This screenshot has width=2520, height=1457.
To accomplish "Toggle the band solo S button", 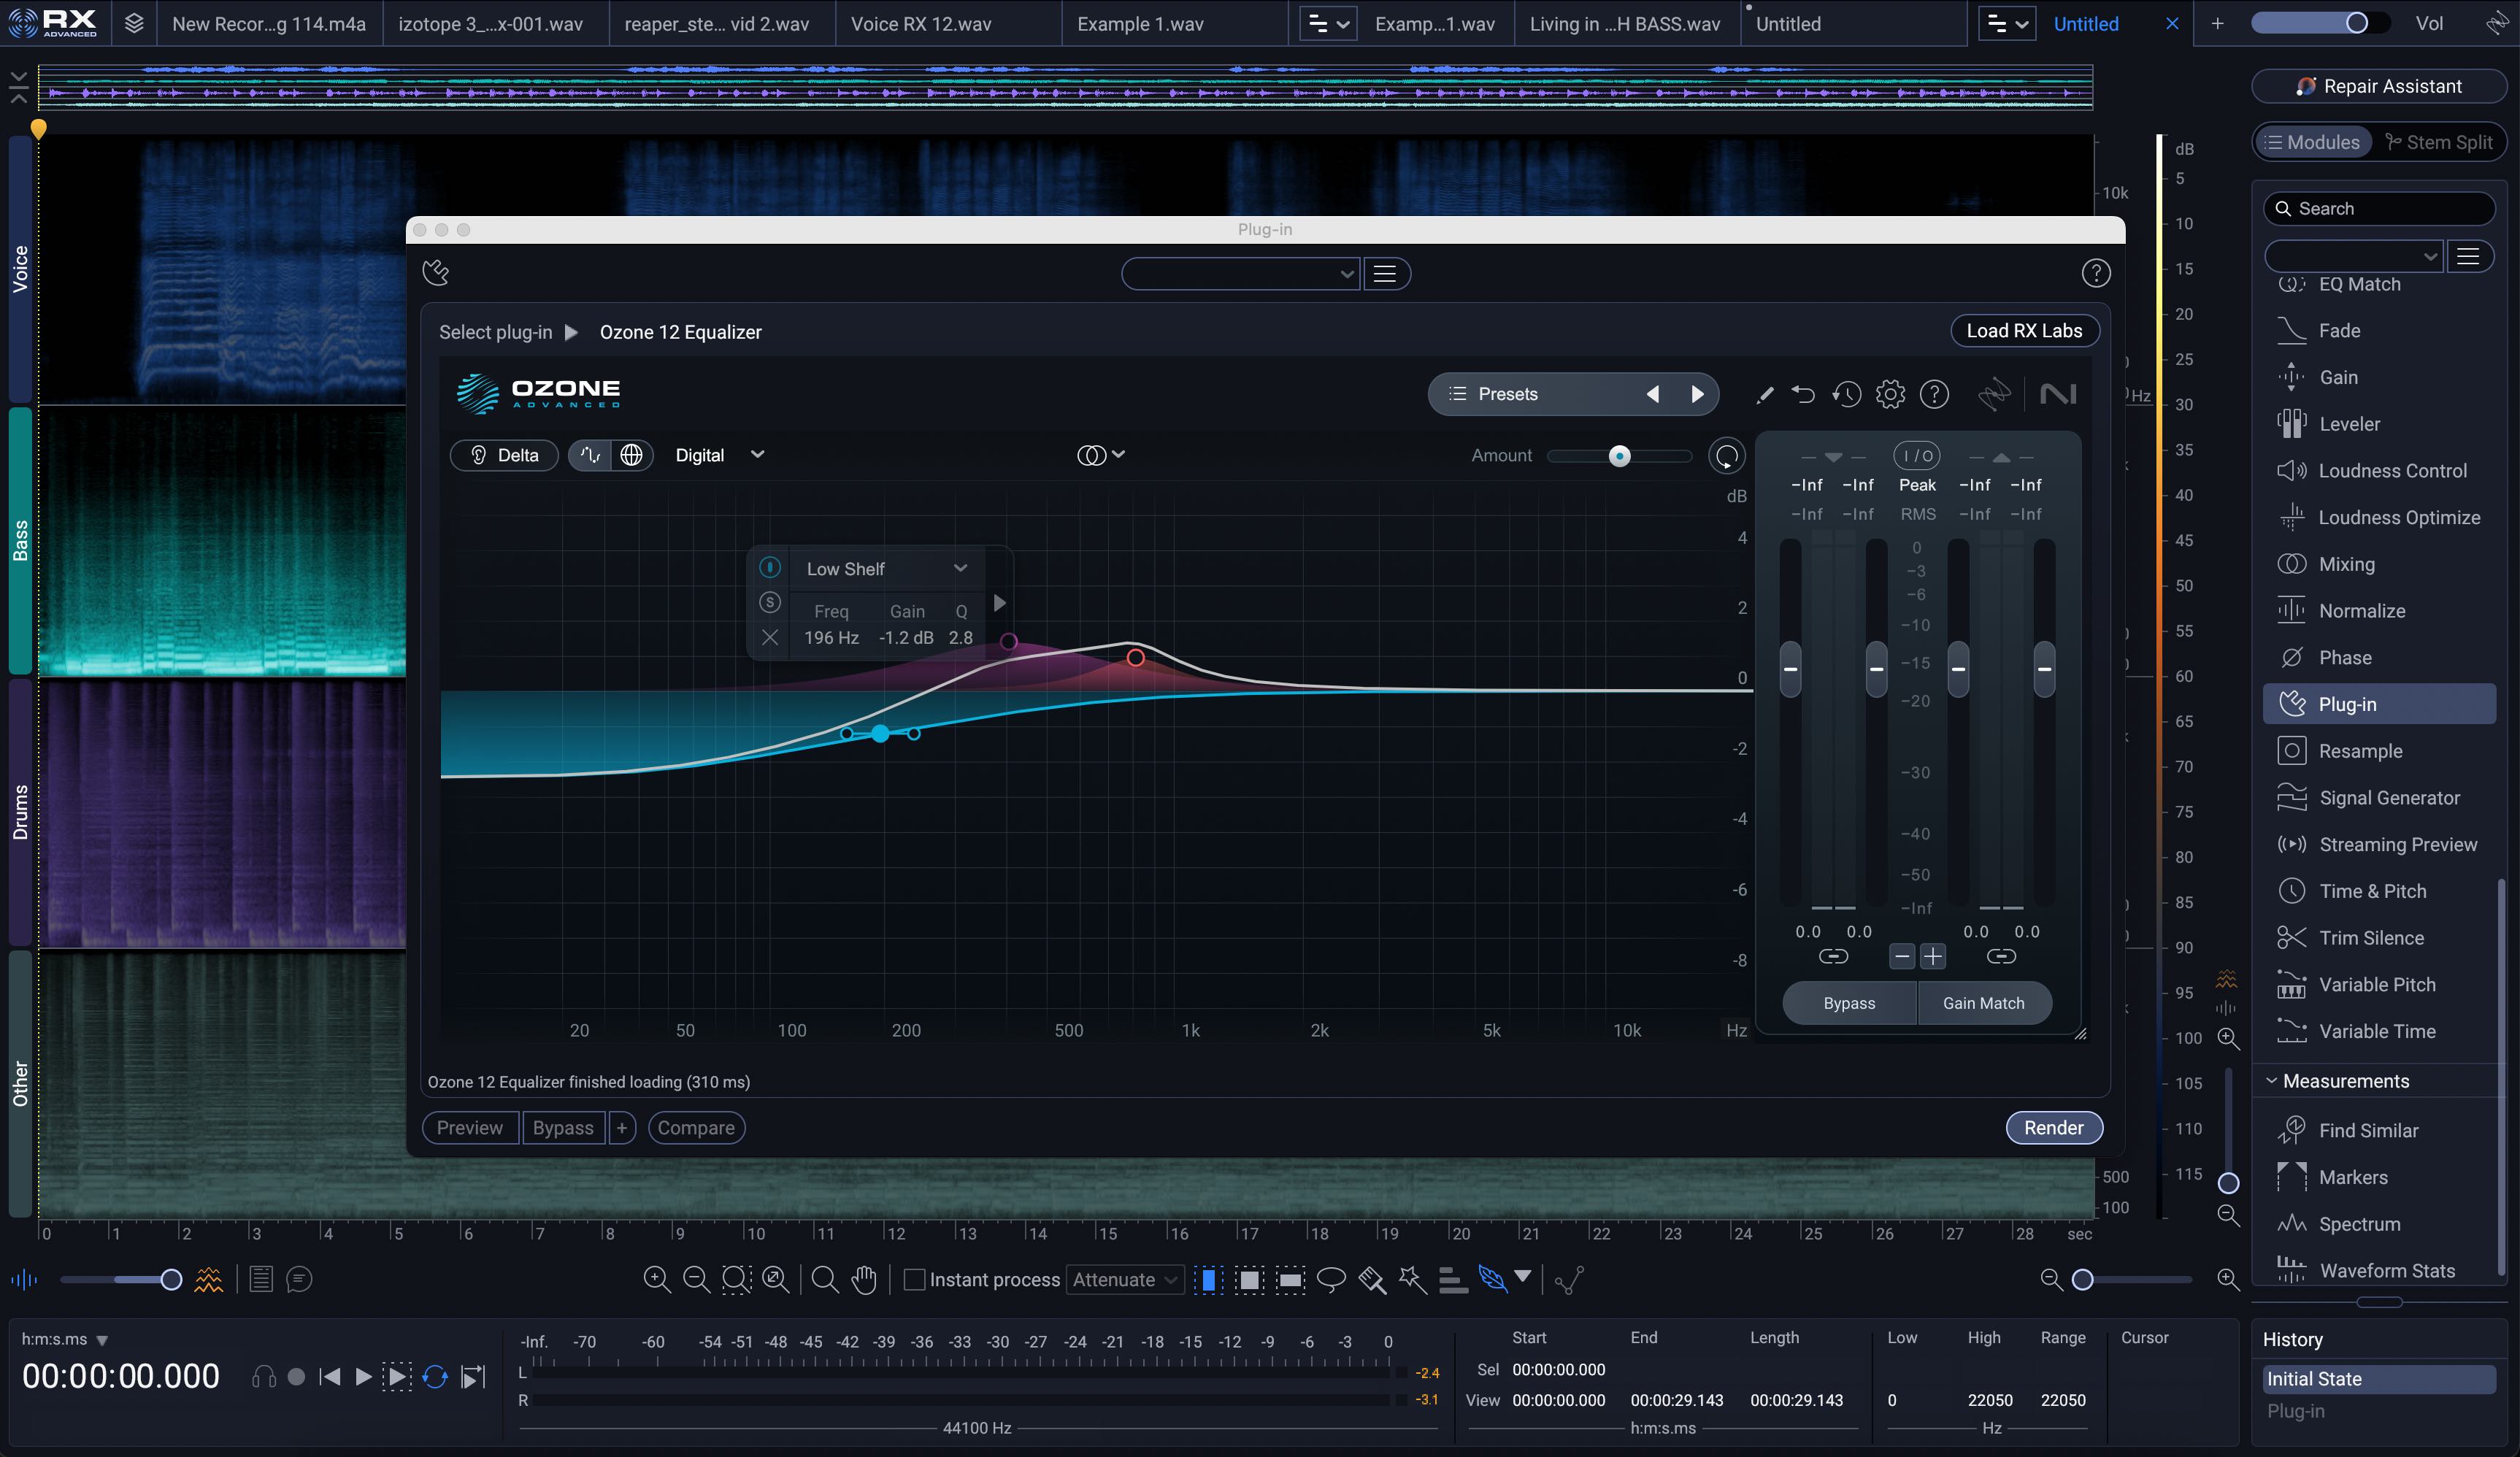I will pos(770,602).
